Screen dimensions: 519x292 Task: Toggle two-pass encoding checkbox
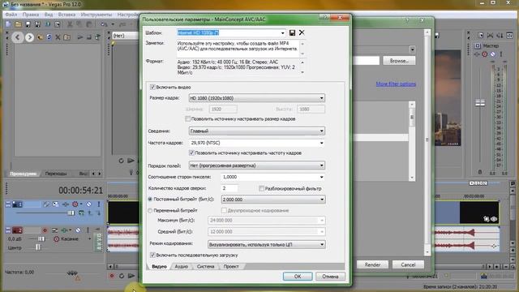[x=224, y=210]
